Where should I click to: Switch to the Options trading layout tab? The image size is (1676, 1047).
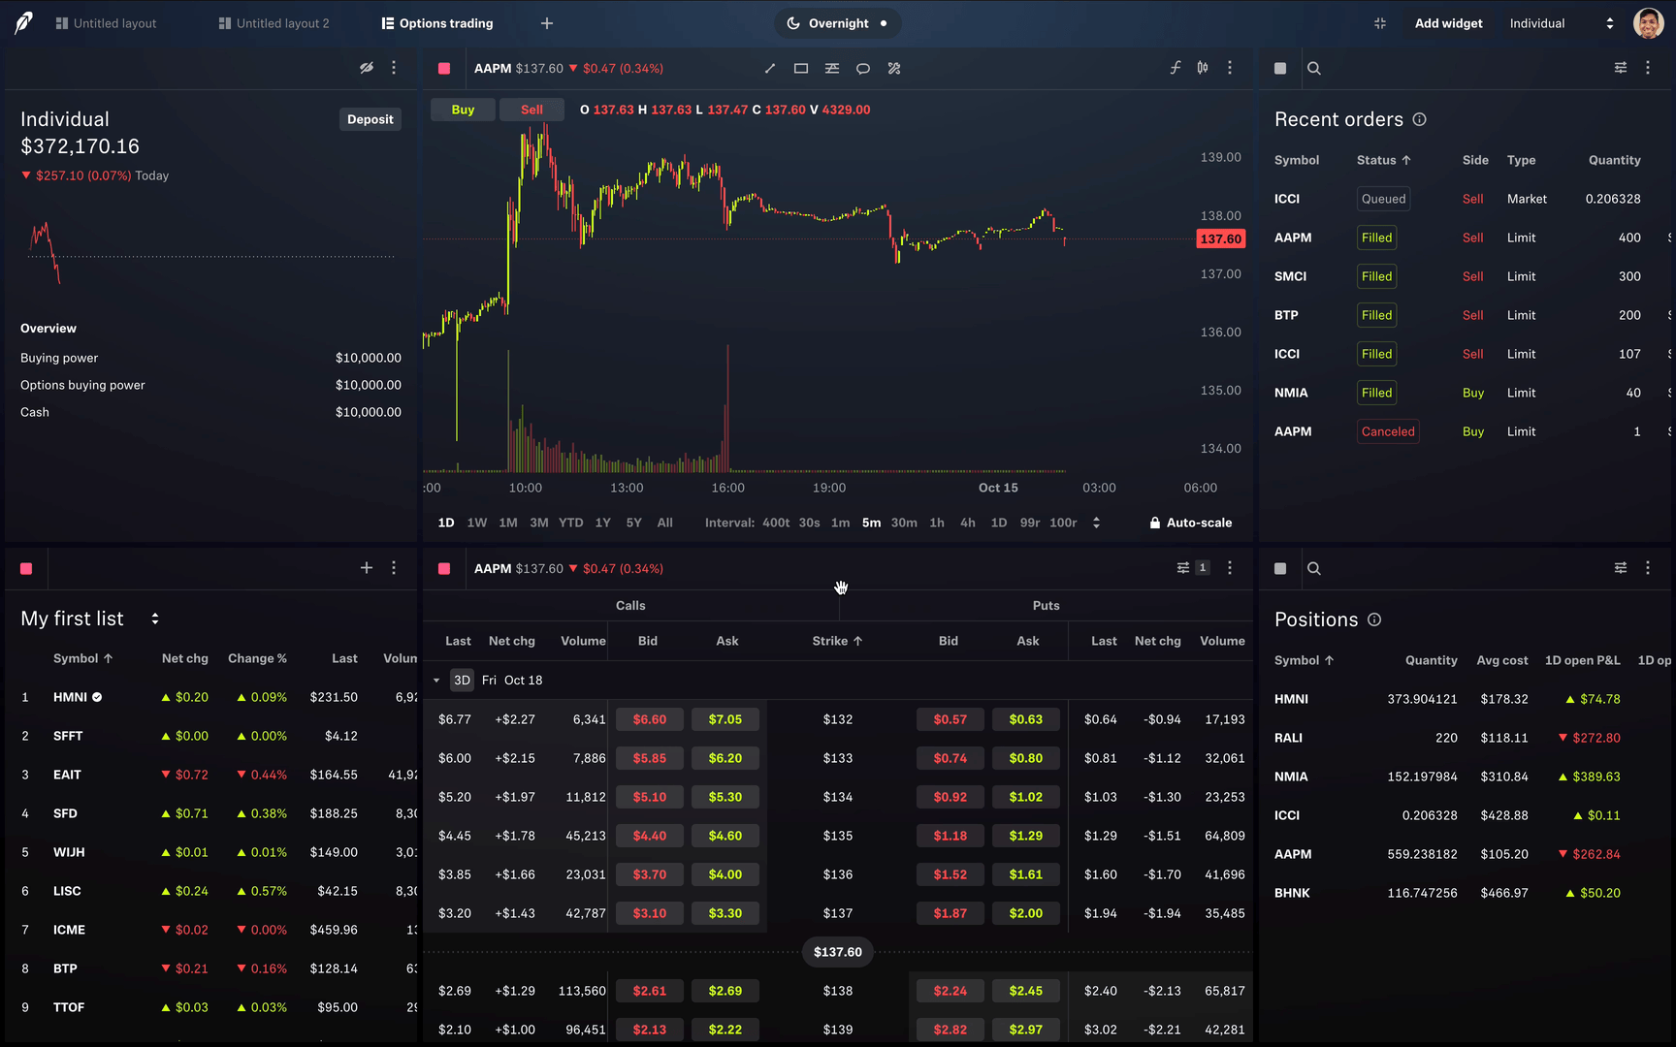(436, 22)
